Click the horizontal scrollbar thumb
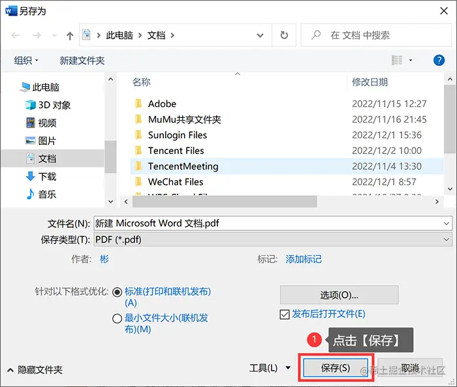The image size is (457, 387). [x=225, y=202]
